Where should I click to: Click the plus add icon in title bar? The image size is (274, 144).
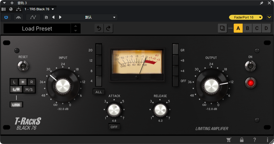tap(12, 3)
